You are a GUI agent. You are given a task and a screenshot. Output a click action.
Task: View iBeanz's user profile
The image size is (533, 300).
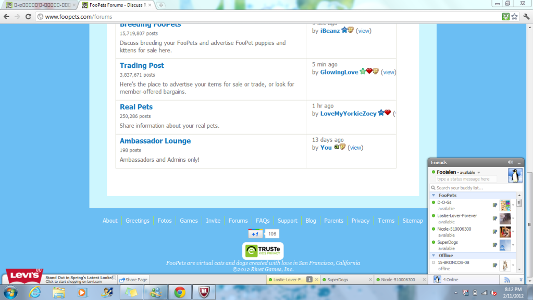pyautogui.click(x=330, y=31)
